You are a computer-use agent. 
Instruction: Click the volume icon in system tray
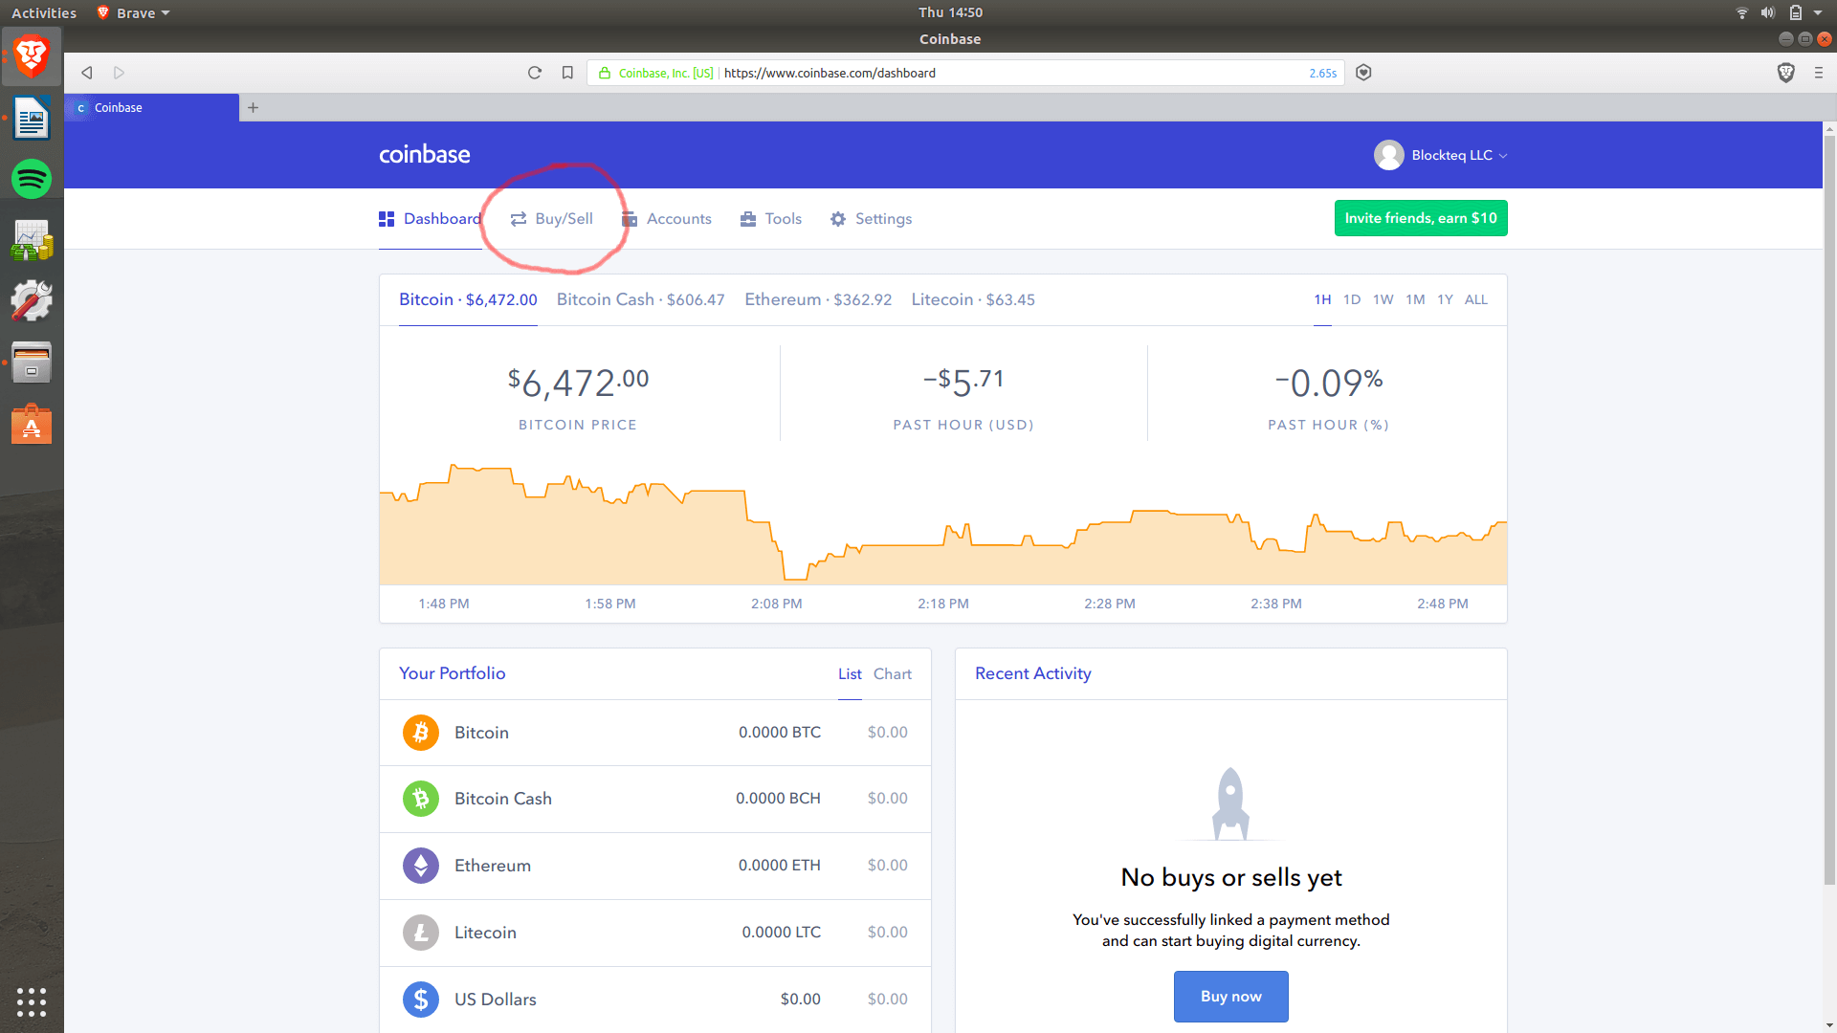coord(1768,12)
